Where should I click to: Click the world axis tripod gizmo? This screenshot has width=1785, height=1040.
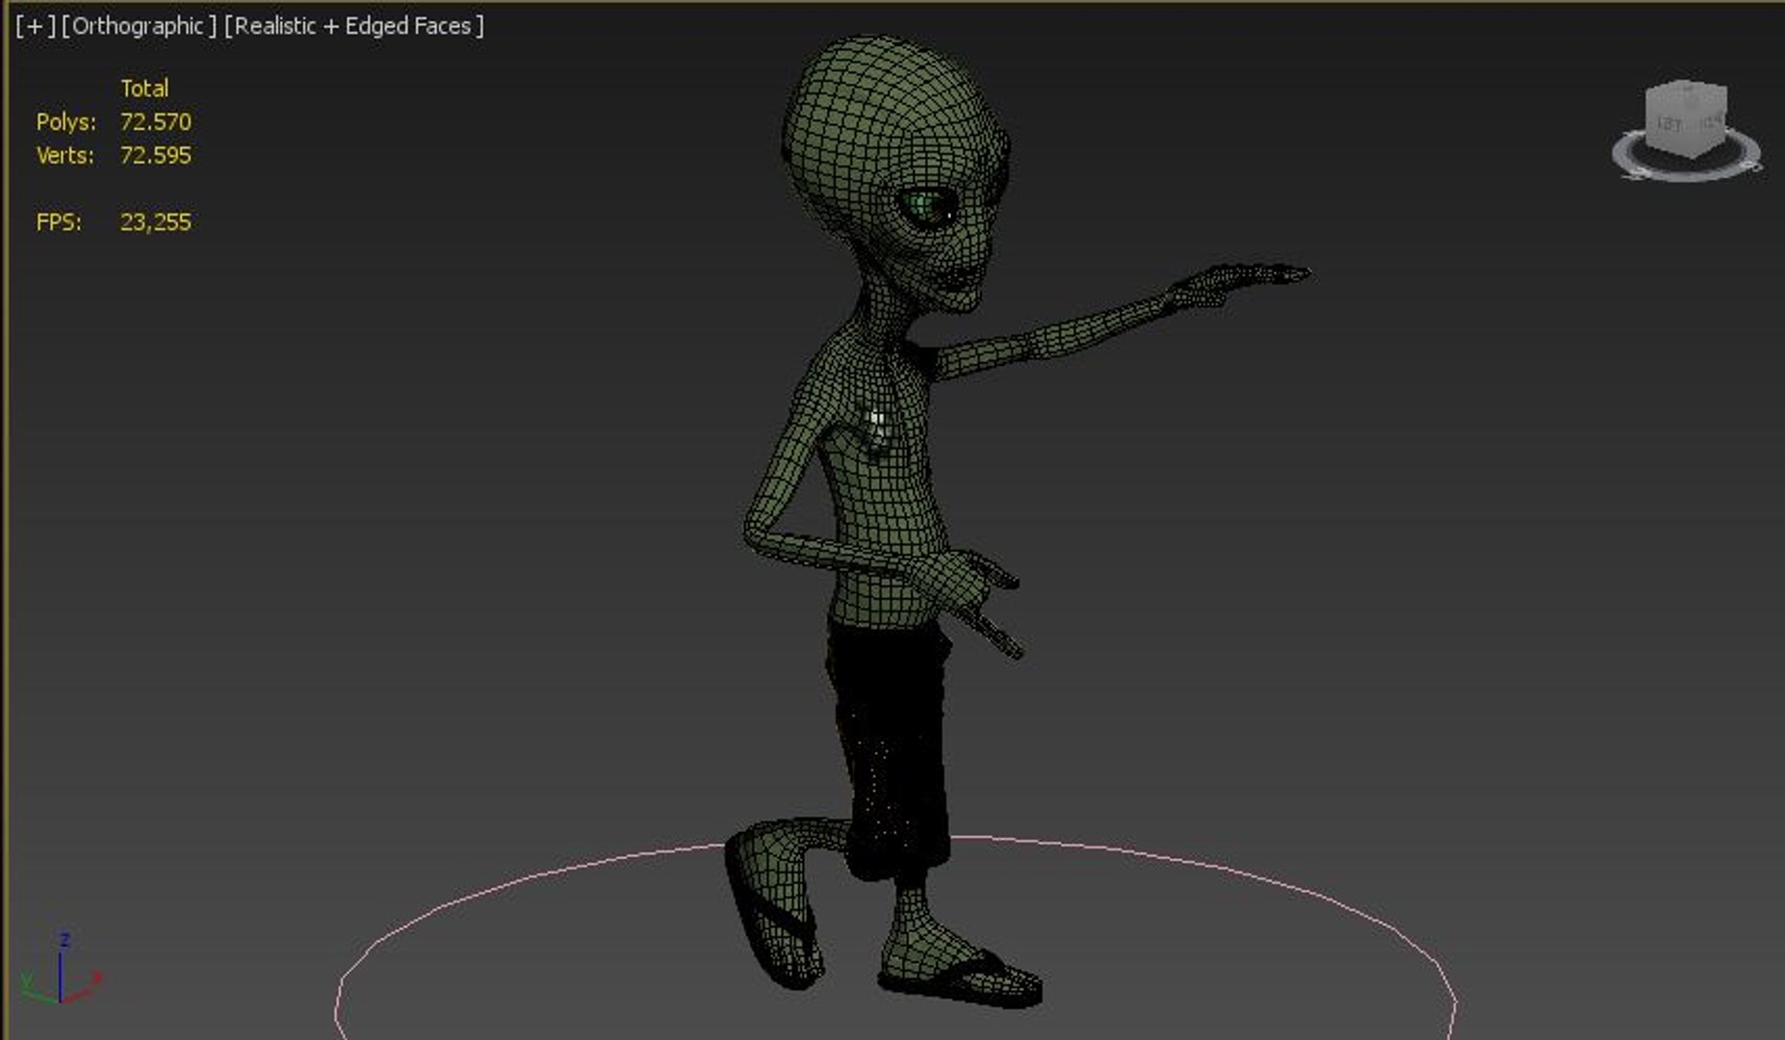(x=60, y=971)
